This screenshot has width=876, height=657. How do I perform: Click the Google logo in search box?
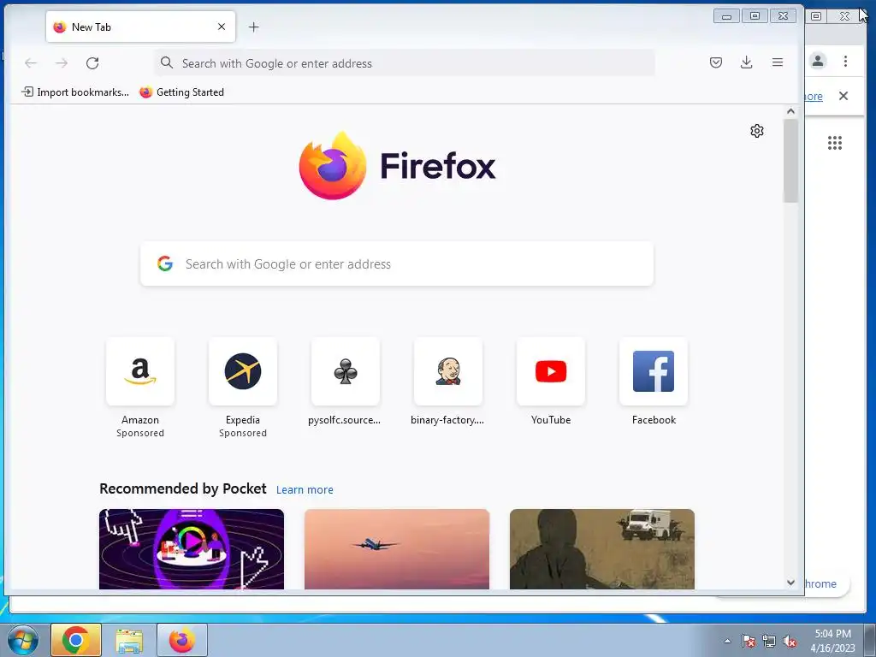(165, 263)
